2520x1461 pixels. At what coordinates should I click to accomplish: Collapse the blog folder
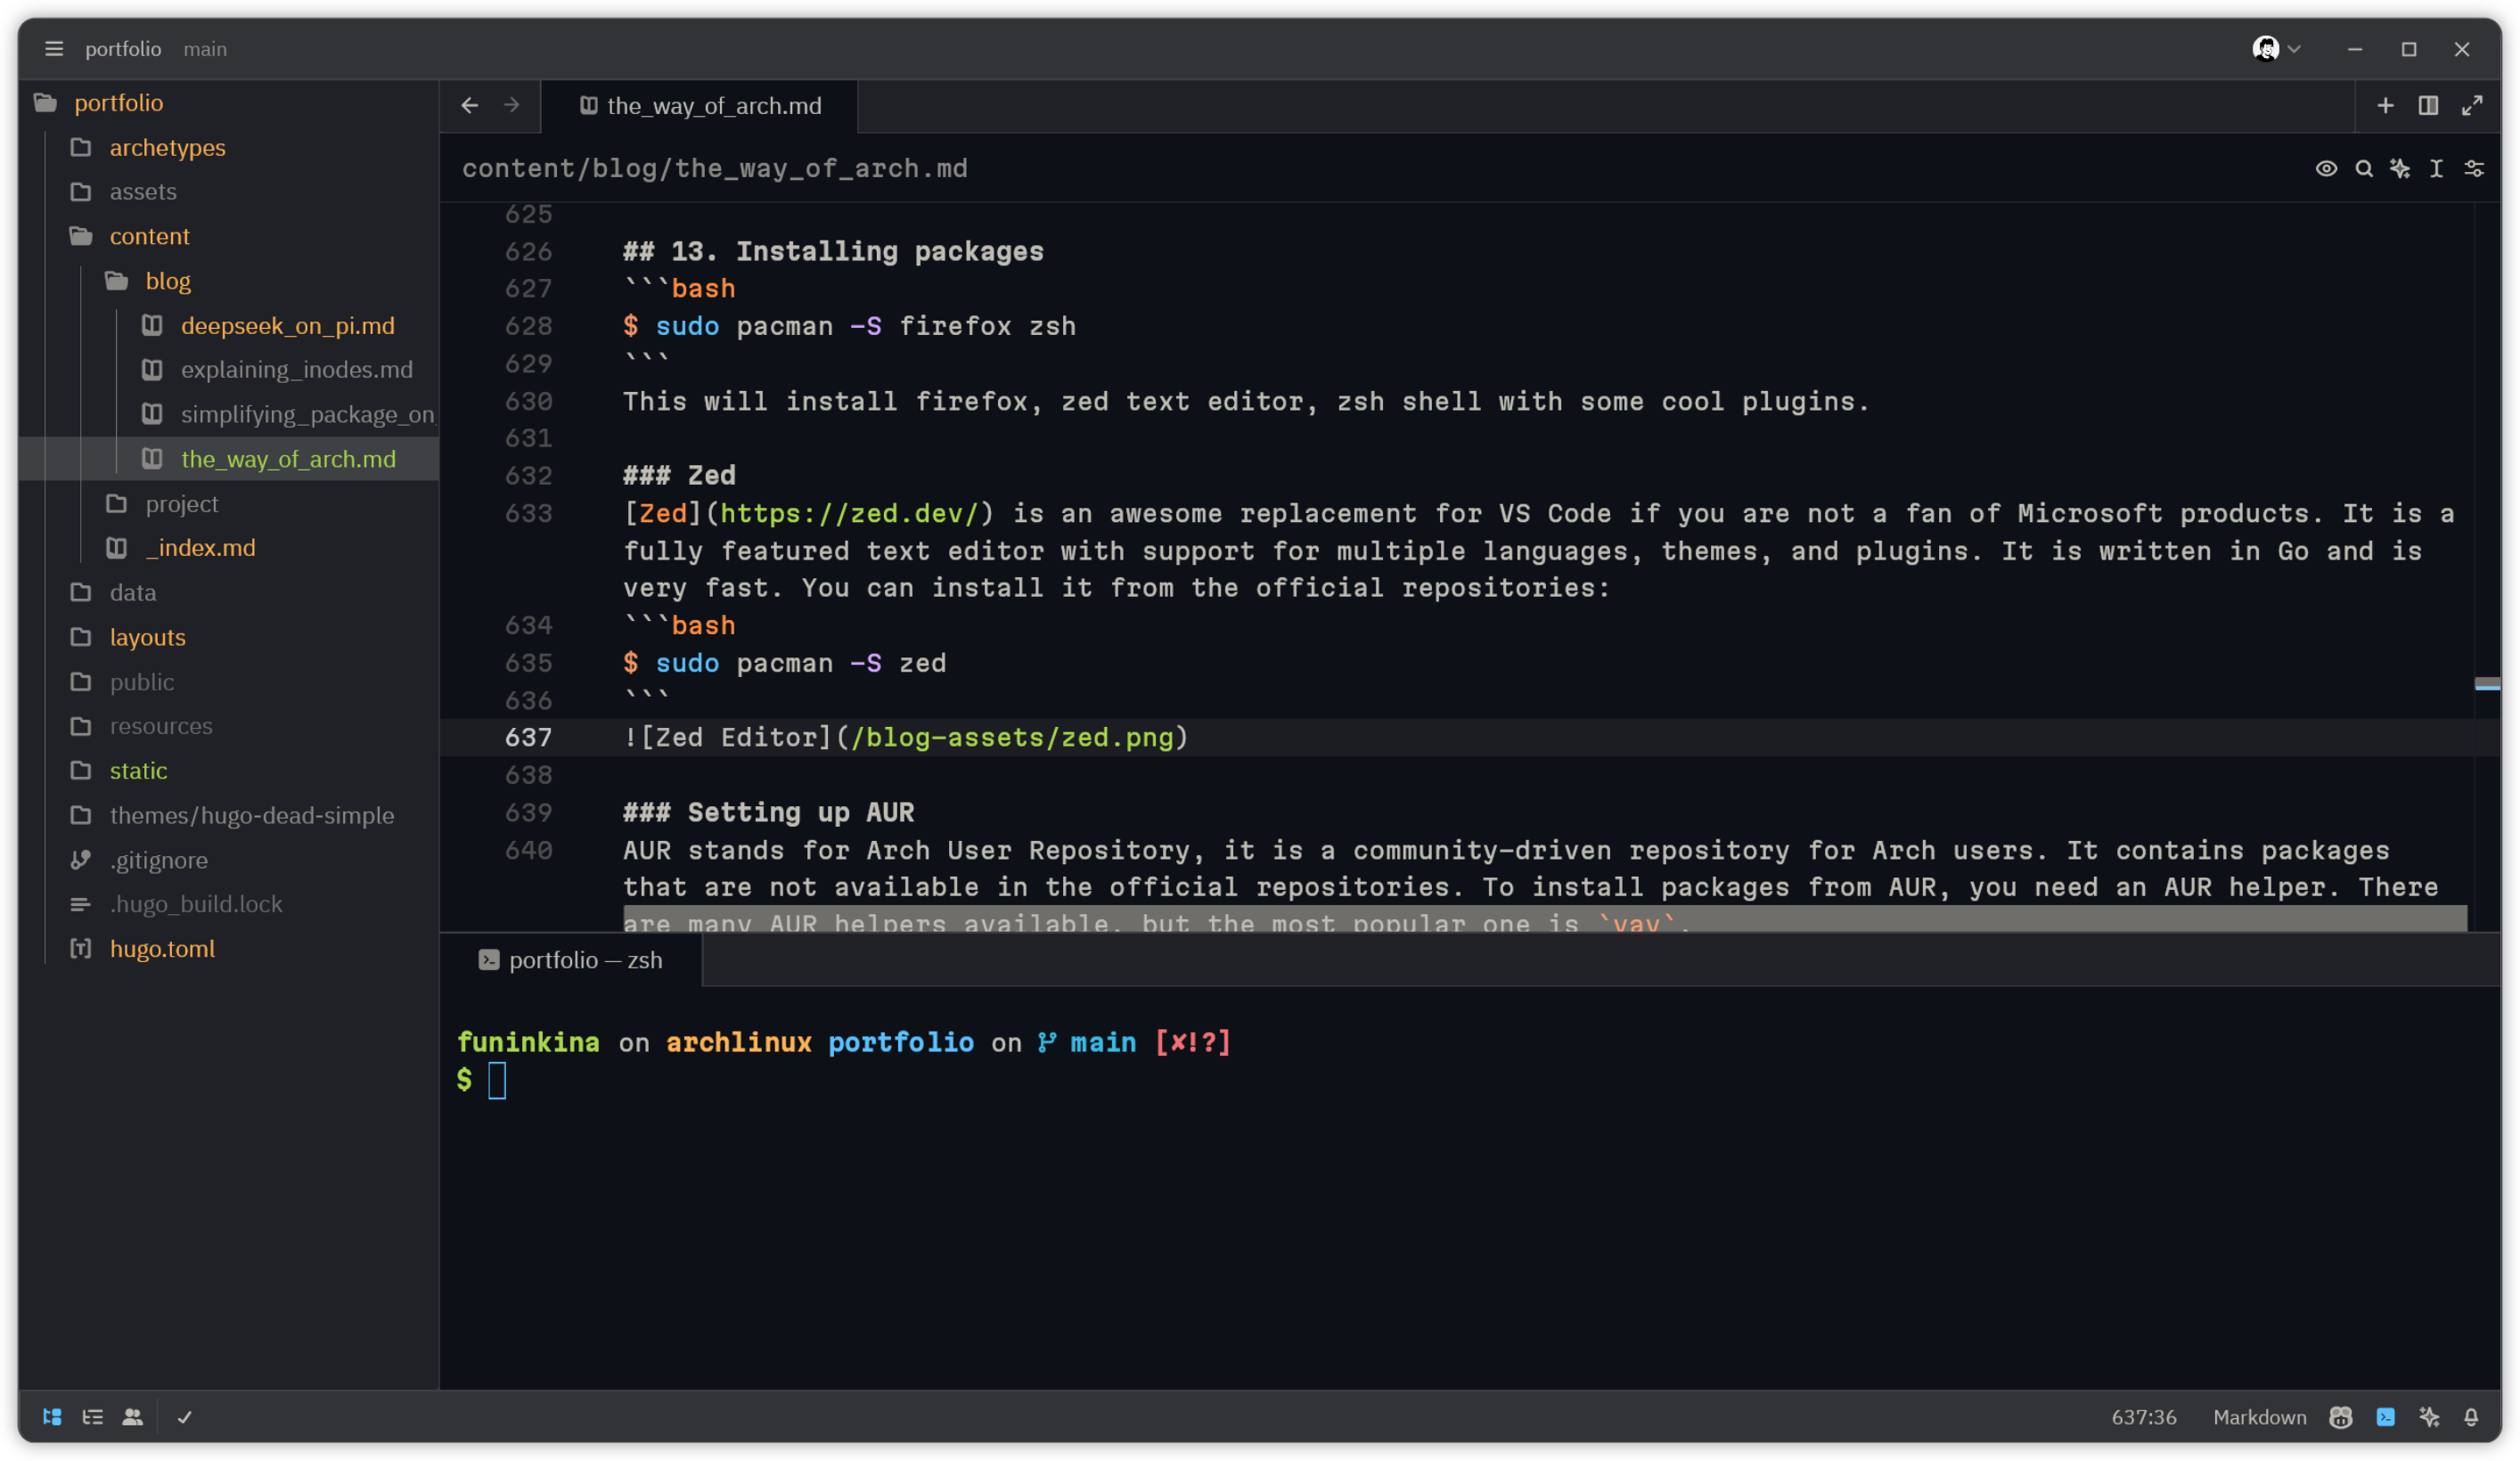pos(167,281)
